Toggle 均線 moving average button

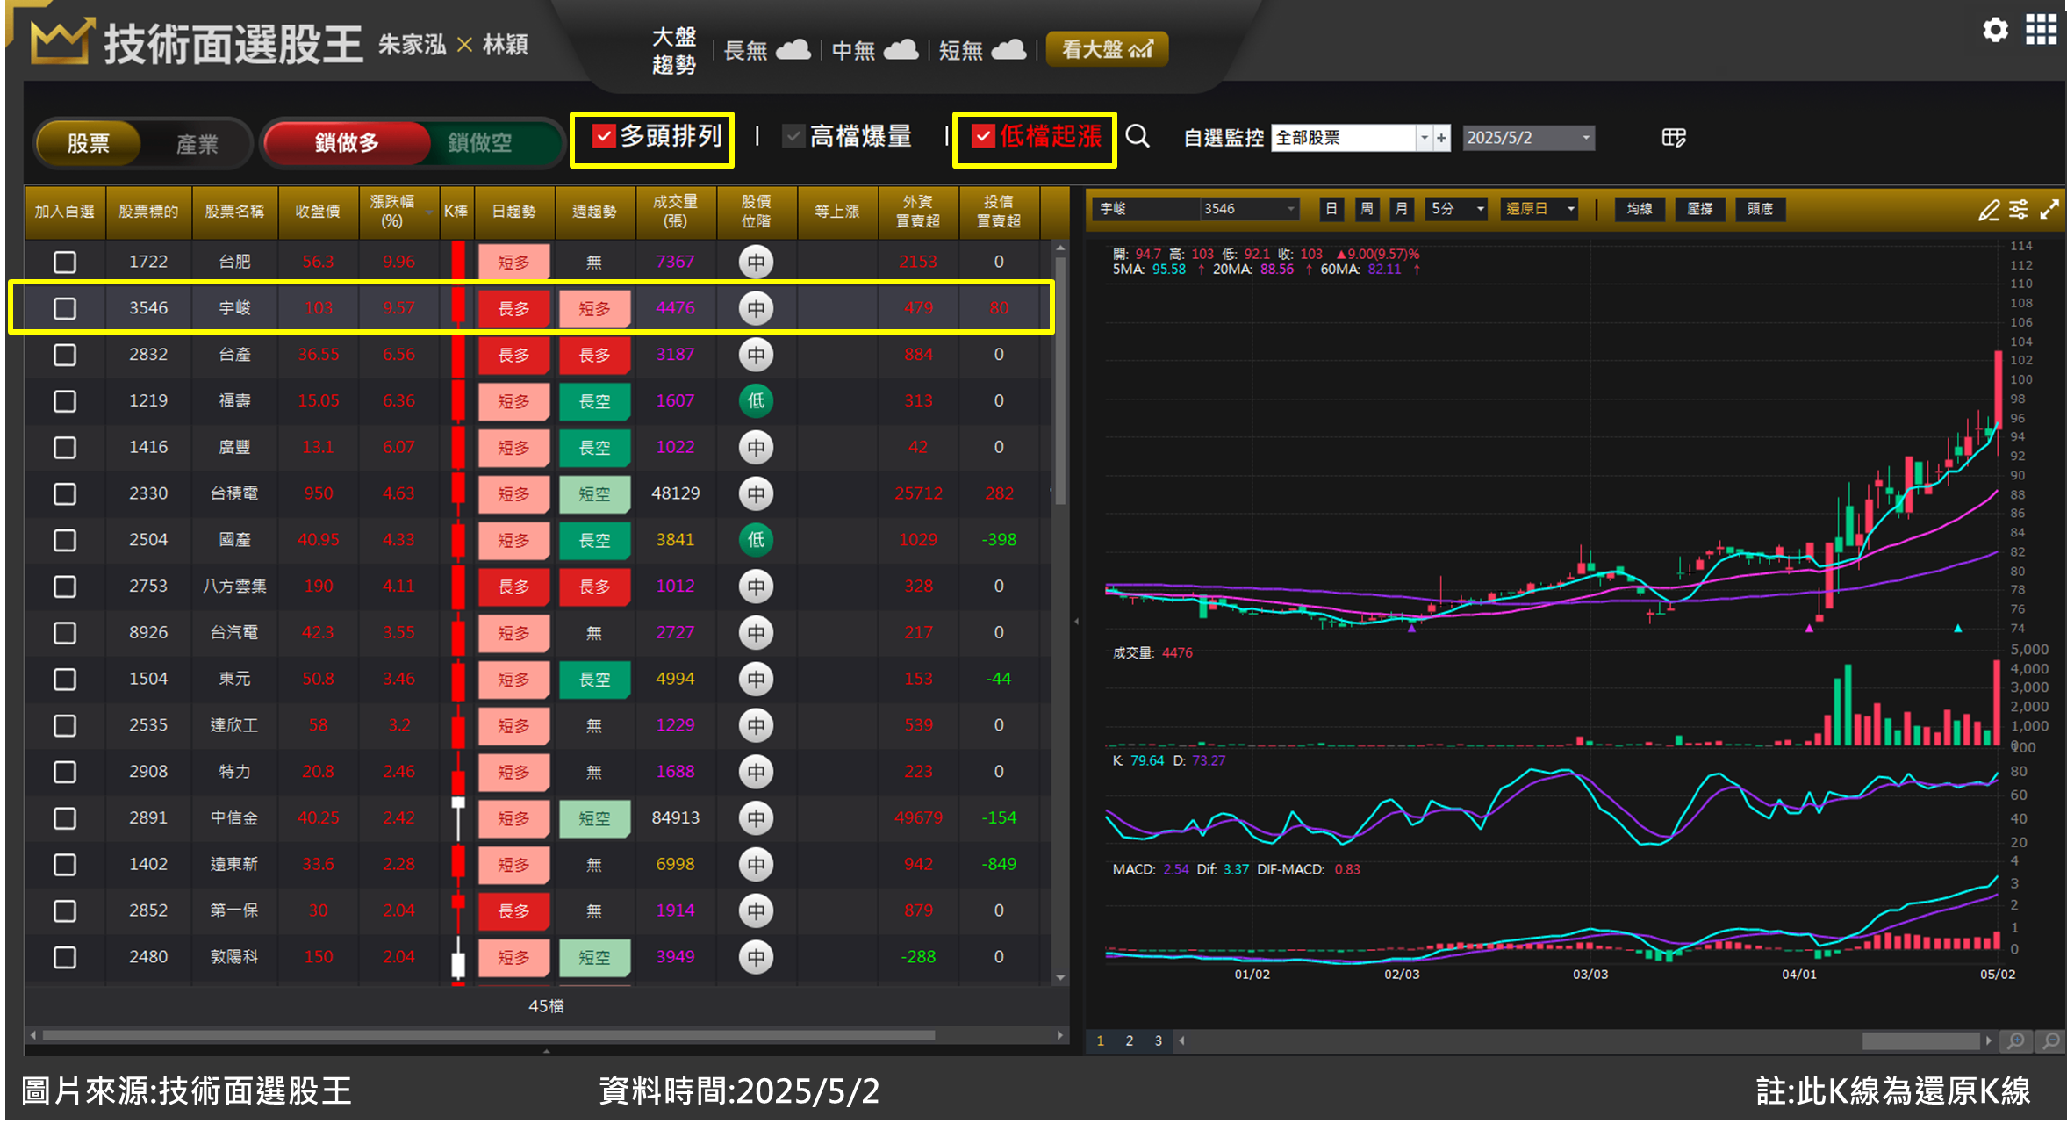pos(1639,209)
